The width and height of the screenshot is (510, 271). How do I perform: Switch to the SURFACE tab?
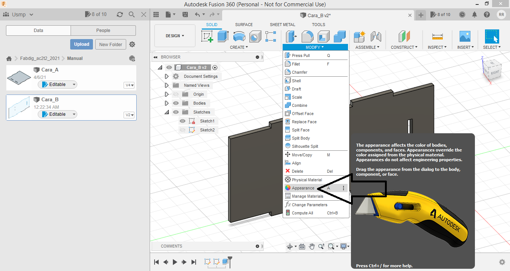[244, 25]
